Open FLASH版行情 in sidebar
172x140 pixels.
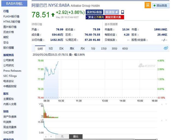[11, 16]
